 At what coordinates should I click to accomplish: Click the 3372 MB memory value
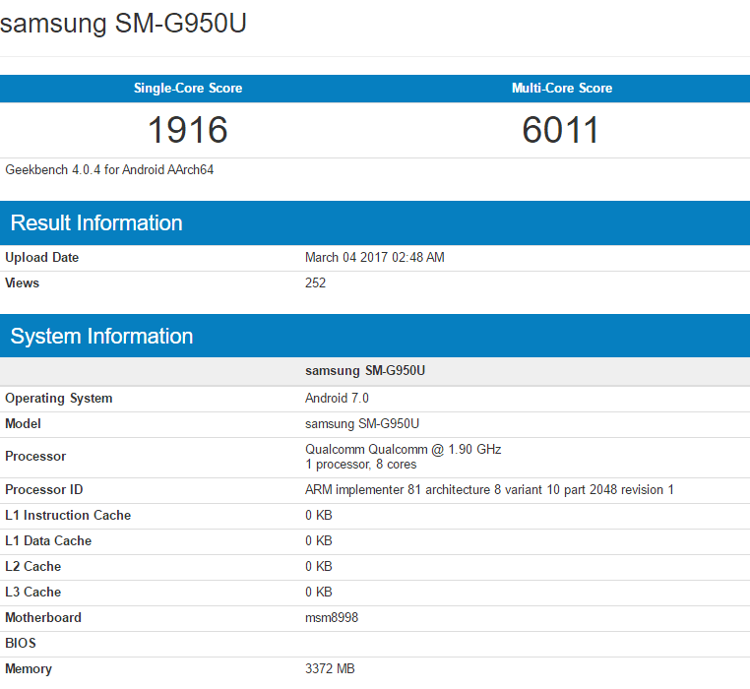(330, 669)
